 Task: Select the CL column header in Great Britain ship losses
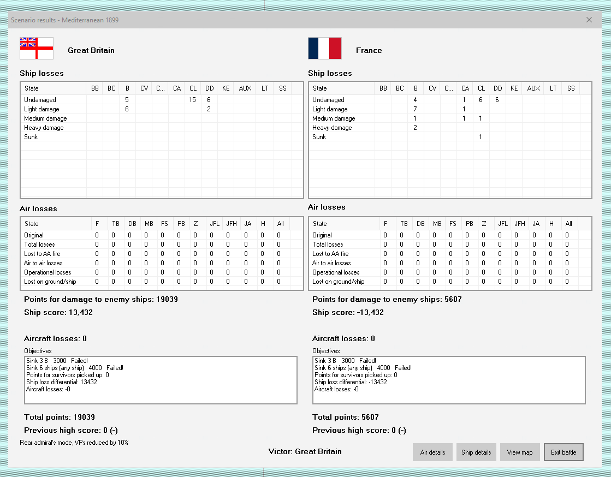(x=193, y=88)
